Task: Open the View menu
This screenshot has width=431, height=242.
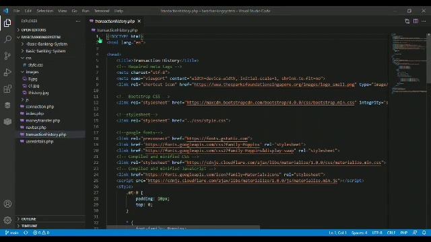Action: [63, 11]
